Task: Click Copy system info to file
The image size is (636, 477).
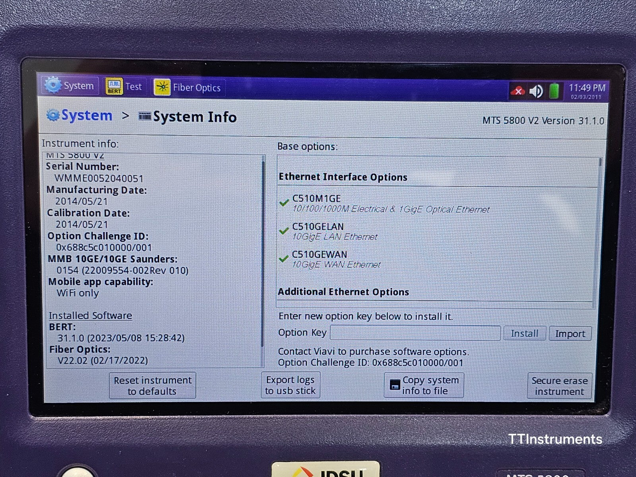Action: click(424, 385)
